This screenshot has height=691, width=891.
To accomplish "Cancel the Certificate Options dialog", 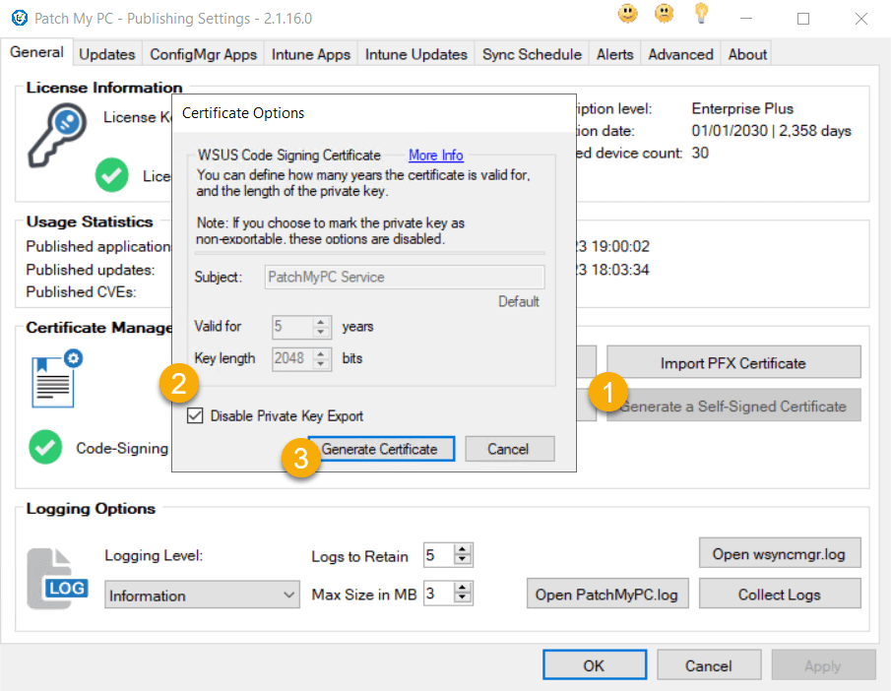I will pos(509,449).
